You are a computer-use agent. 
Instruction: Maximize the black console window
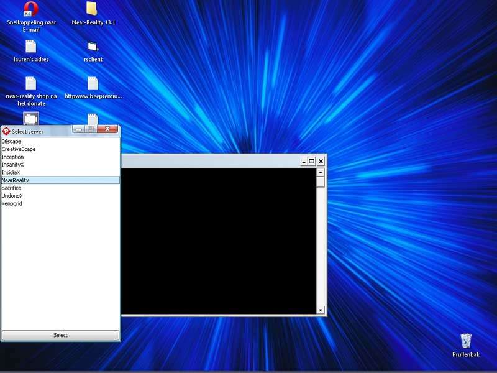point(312,162)
